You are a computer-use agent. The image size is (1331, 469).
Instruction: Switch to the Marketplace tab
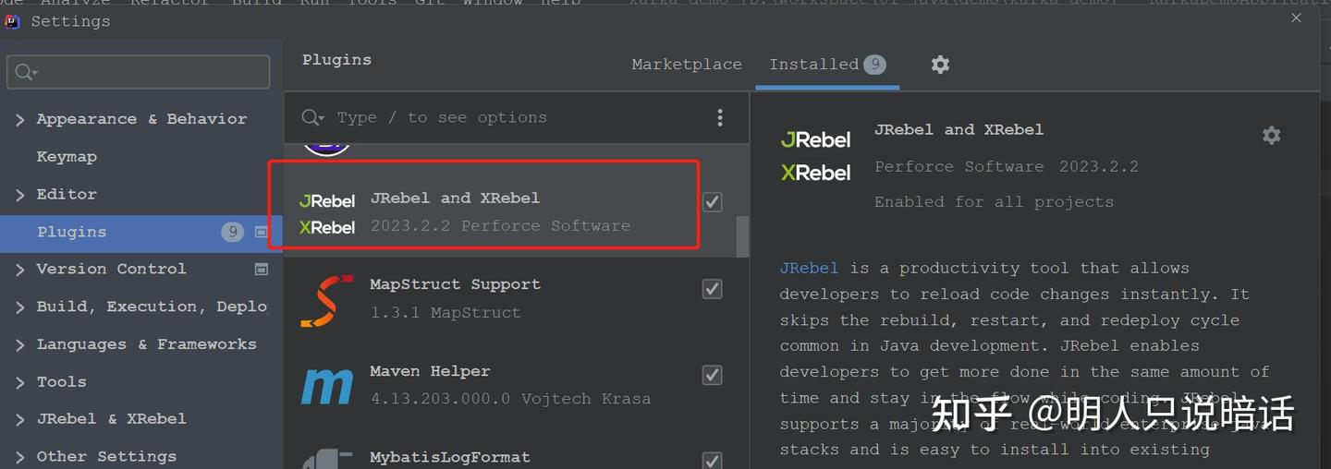coord(687,65)
